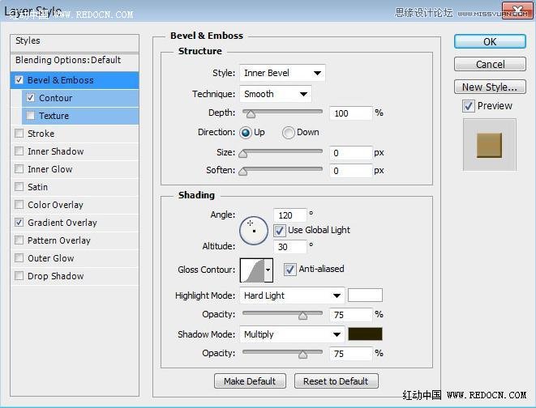Select the Down direction radio button

289,133
